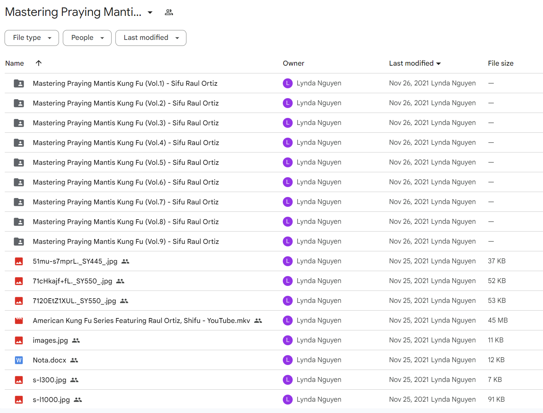This screenshot has width=543, height=413.
Task: Click Nov 26, 2021 date in Vol.9 row
Action: [x=409, y=241]
